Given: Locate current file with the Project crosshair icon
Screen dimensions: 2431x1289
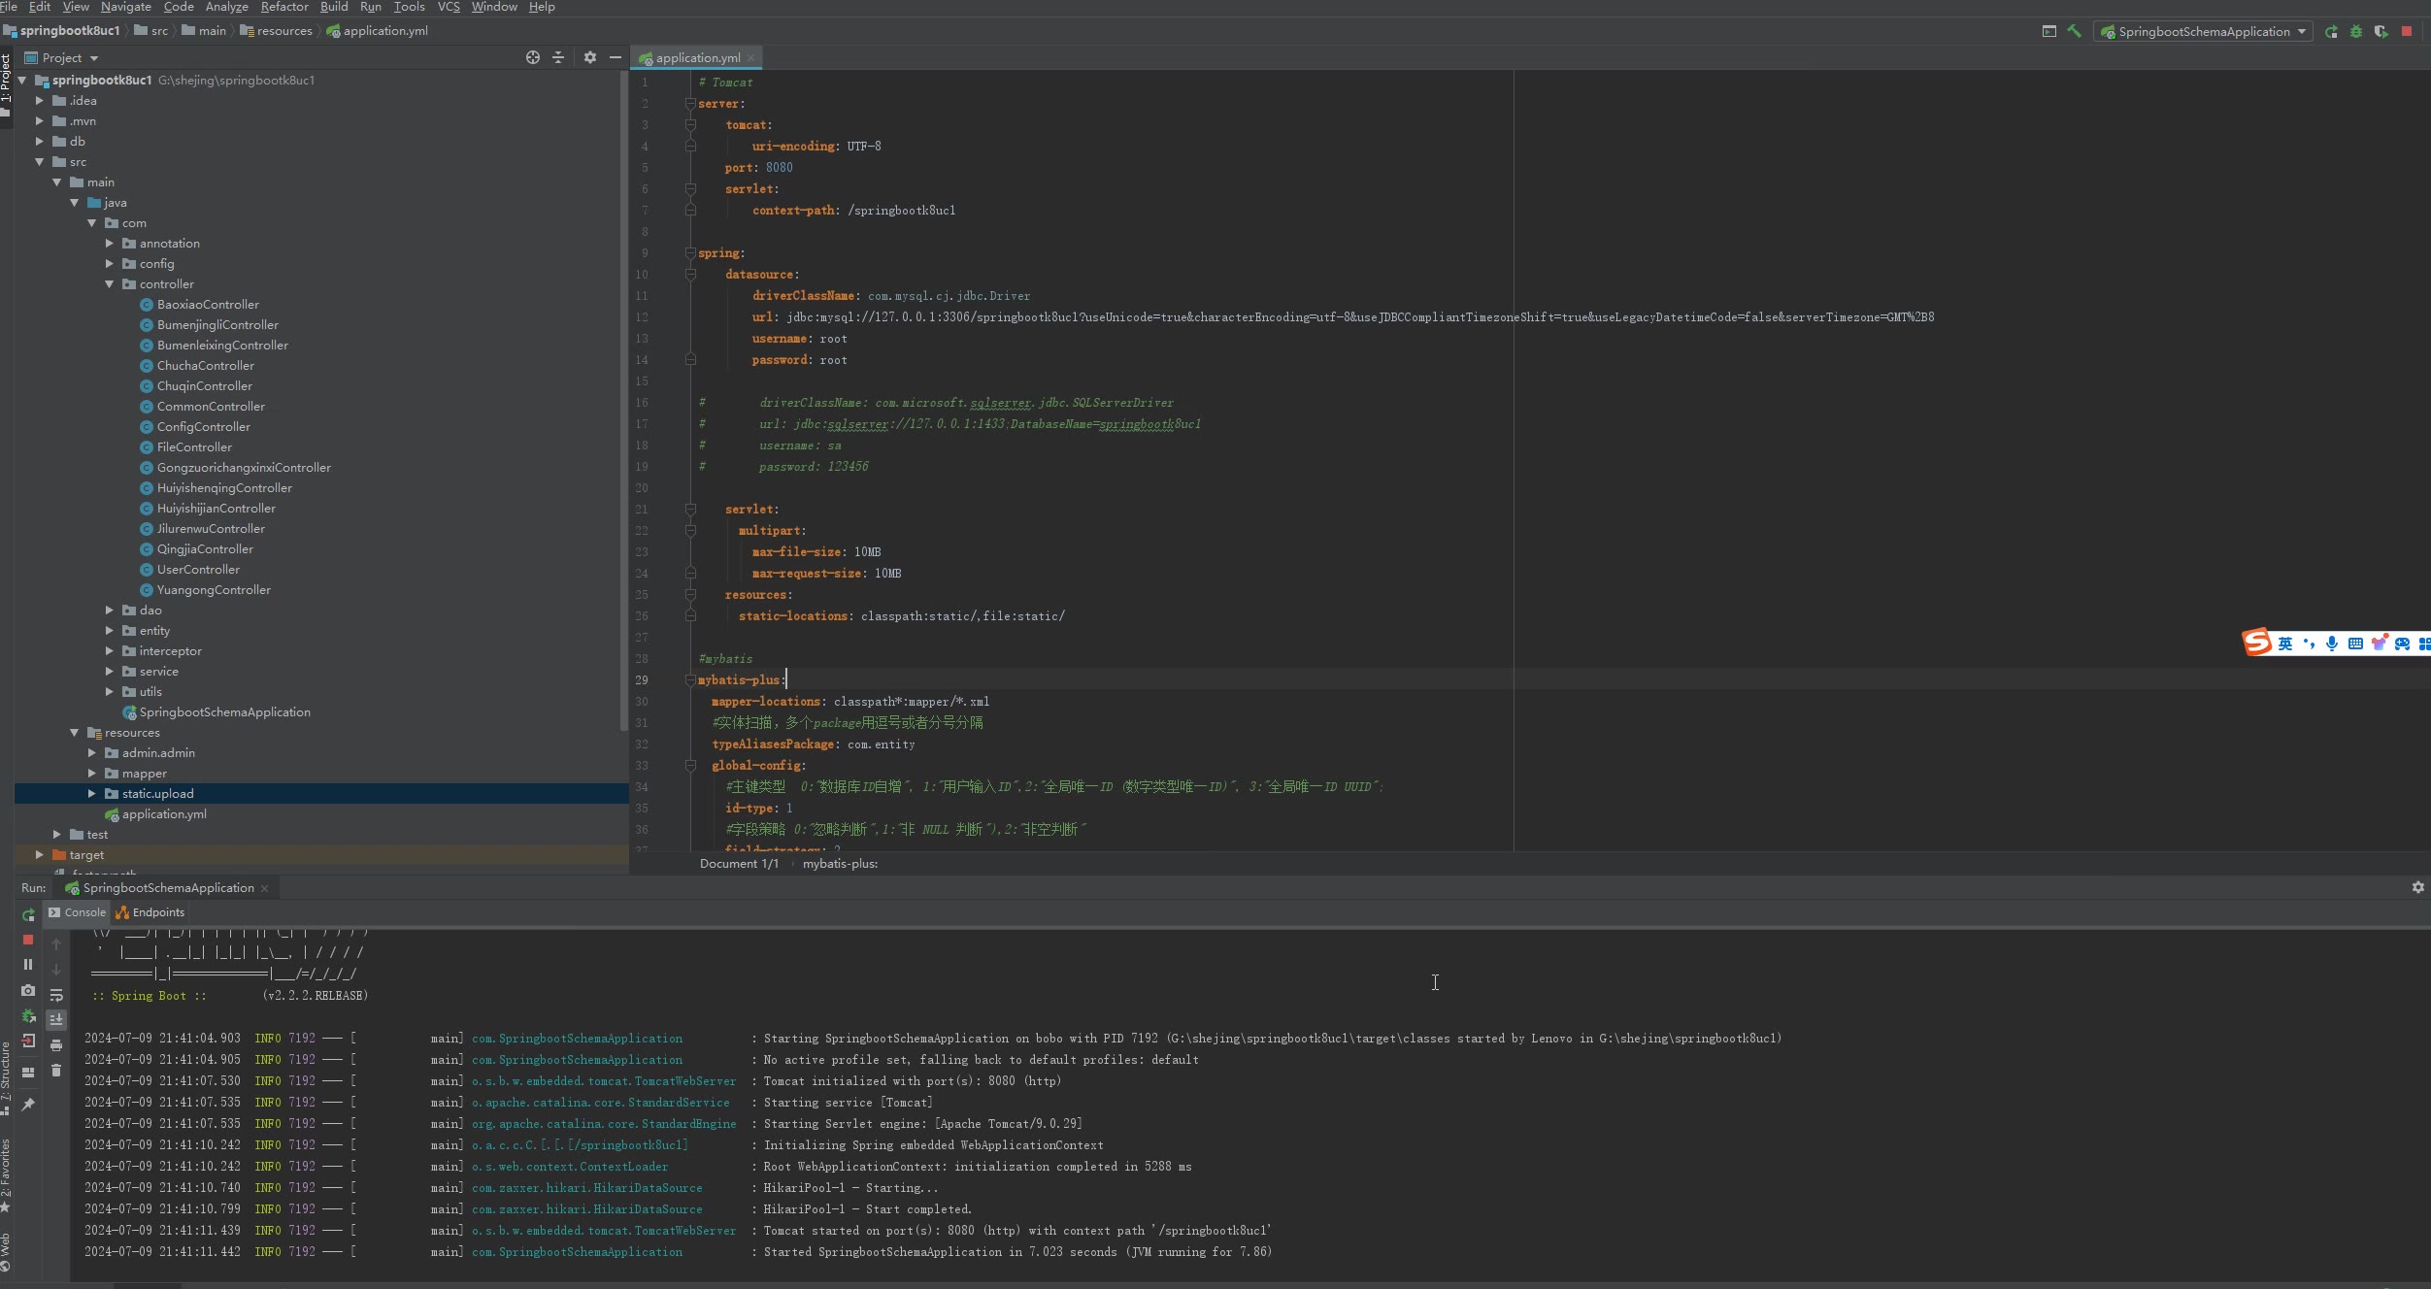Looking at the screenshot, I should pos(532,57).
